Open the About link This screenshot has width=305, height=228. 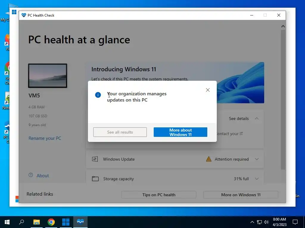click(43, 176)
